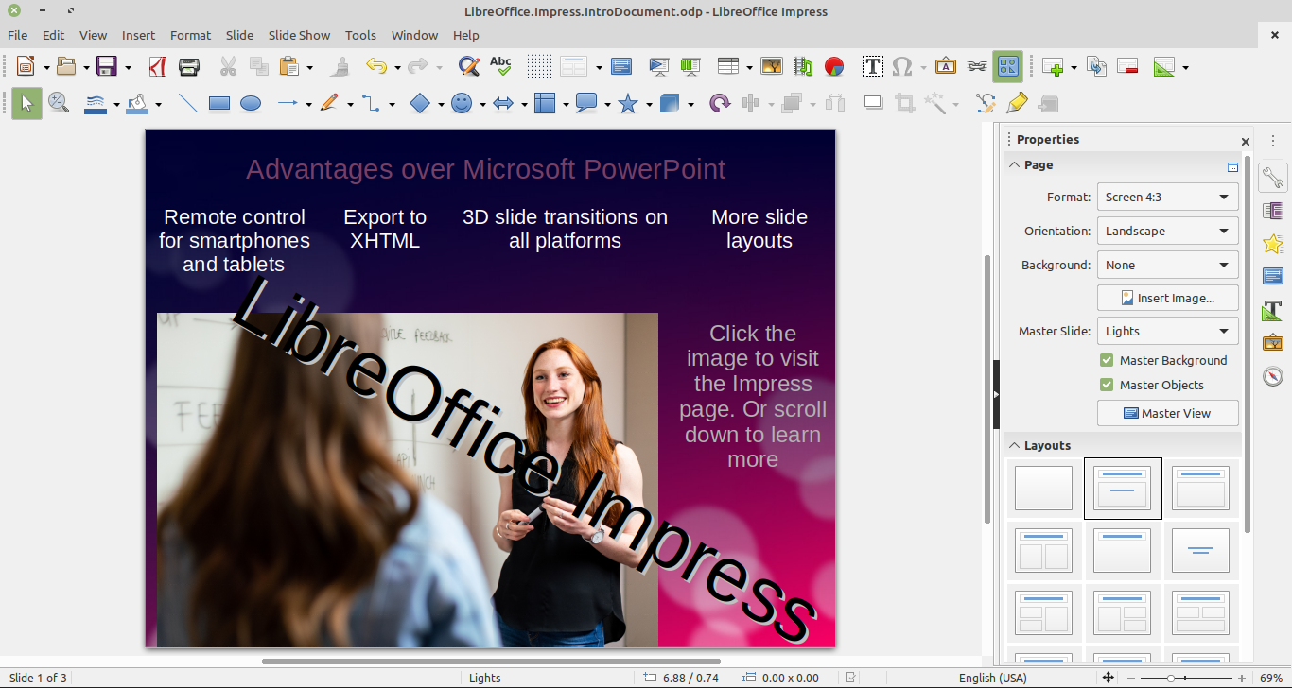Image resolution: width=1292 pixels, height=688 pixels.
Task: Open the Slide Show menu
Action: coord(299,35)
